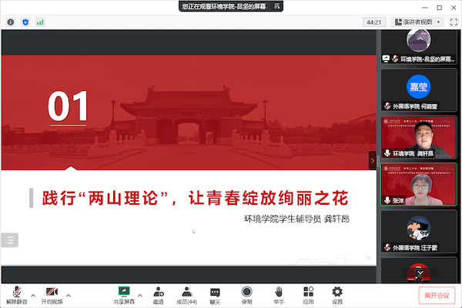Open the 应用 apps icon

coord(308,295)
